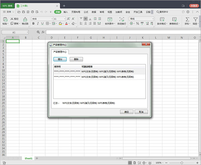This screenshot has height=165, width=201.
Task: Click the fx insert function icon
Action: 43,32
